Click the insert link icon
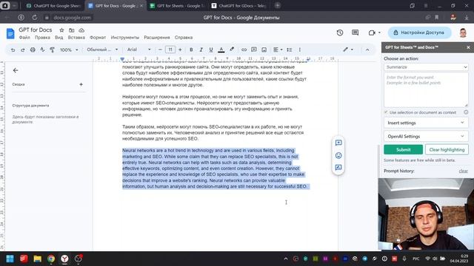Screen dimensions: 474x266 click(244, 50)
